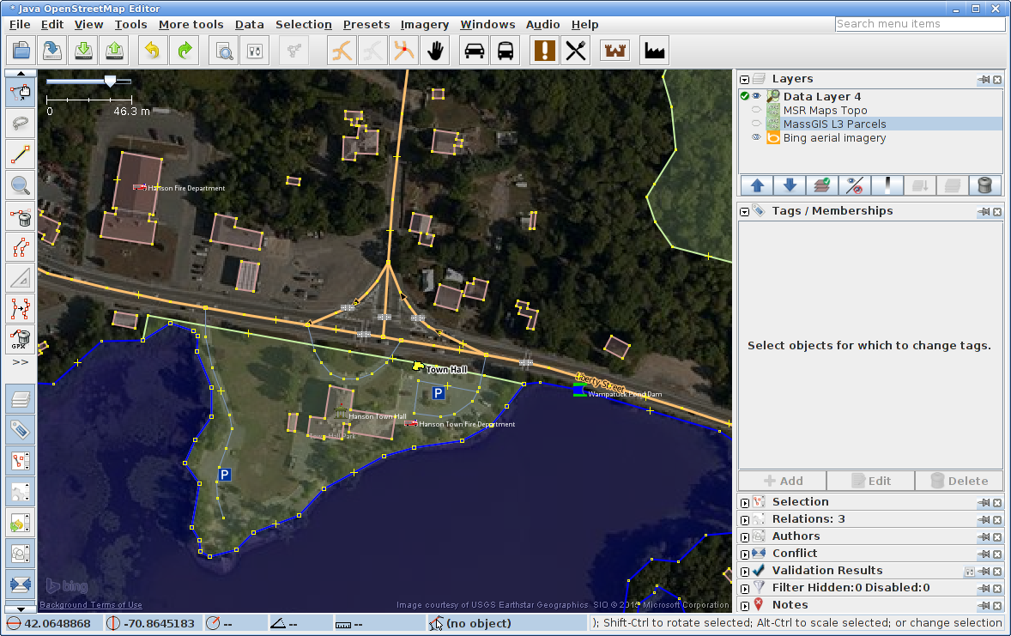
Task: Select the Draw nodes tool
Action: (x=21, y=154)
